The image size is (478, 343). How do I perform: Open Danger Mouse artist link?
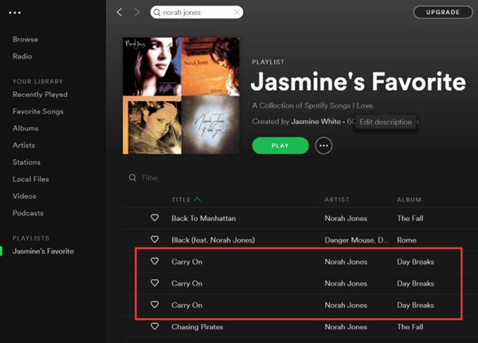[356, 240]
